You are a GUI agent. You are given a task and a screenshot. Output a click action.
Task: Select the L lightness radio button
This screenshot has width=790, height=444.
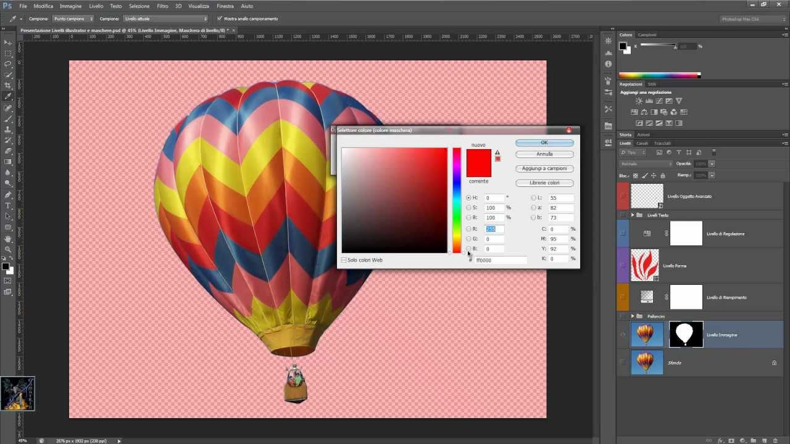[534, 198]
